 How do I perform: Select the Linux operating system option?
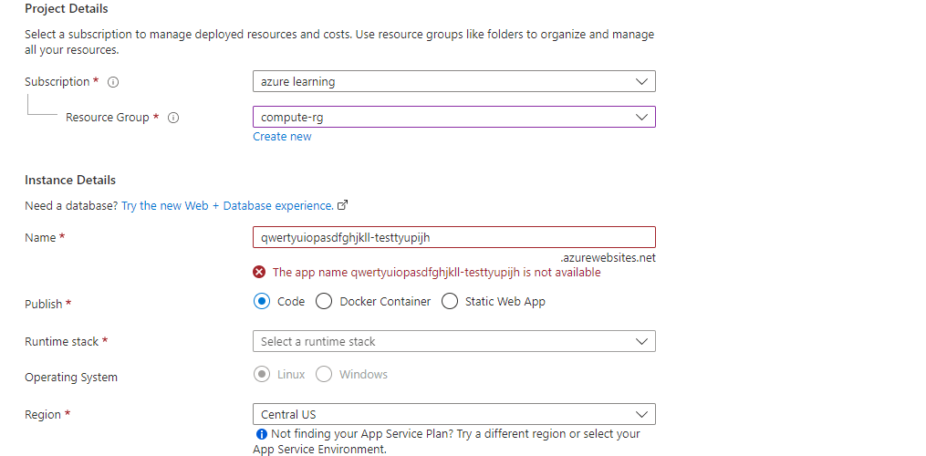click(x=263, y=375)
